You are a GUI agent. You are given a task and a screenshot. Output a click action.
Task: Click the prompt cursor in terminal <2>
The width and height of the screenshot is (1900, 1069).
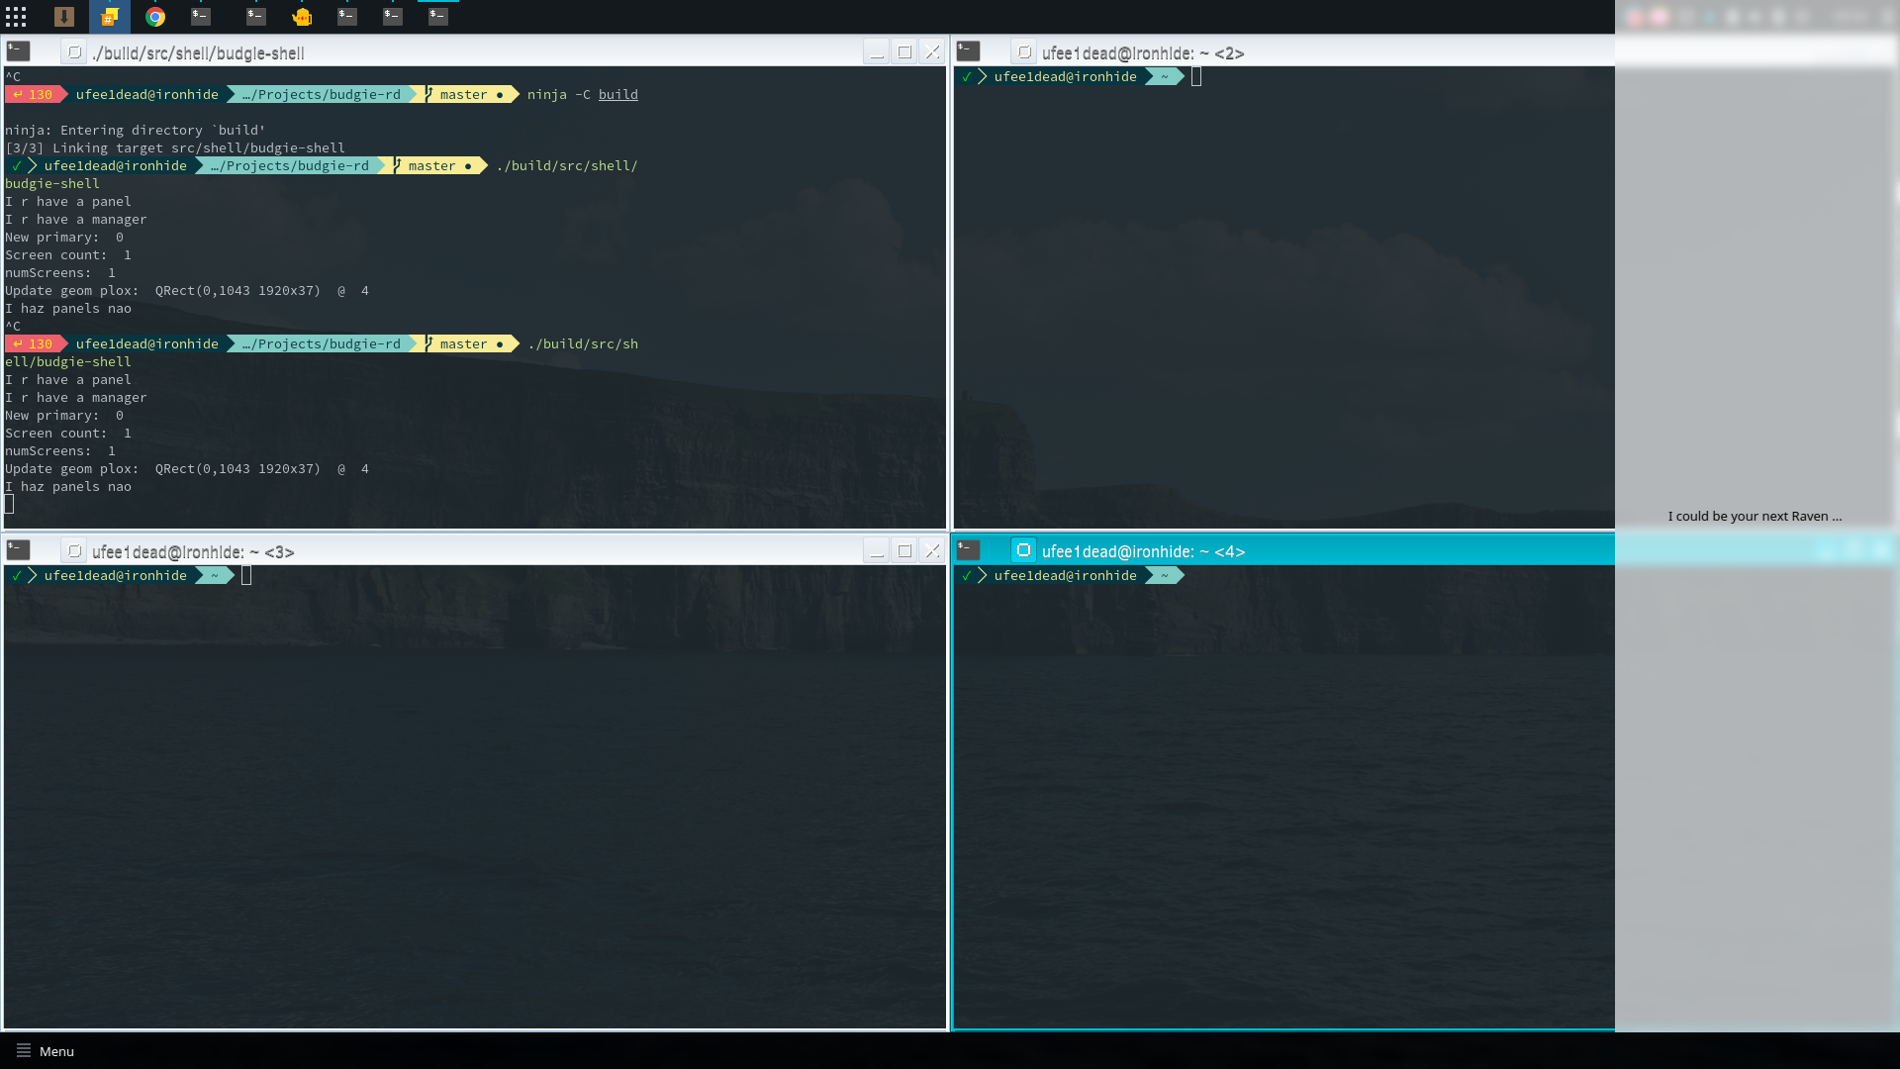pyautogui.click(x=1196, y=77)
